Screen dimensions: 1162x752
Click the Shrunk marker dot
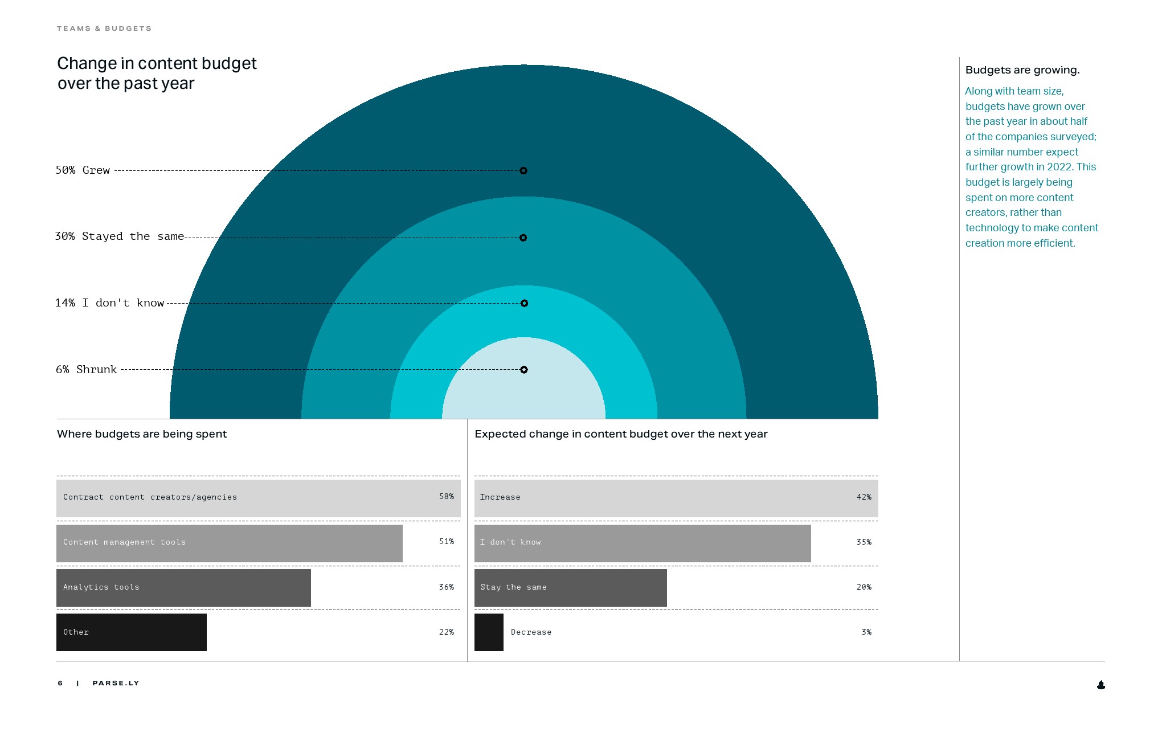(x=524, y=370)
